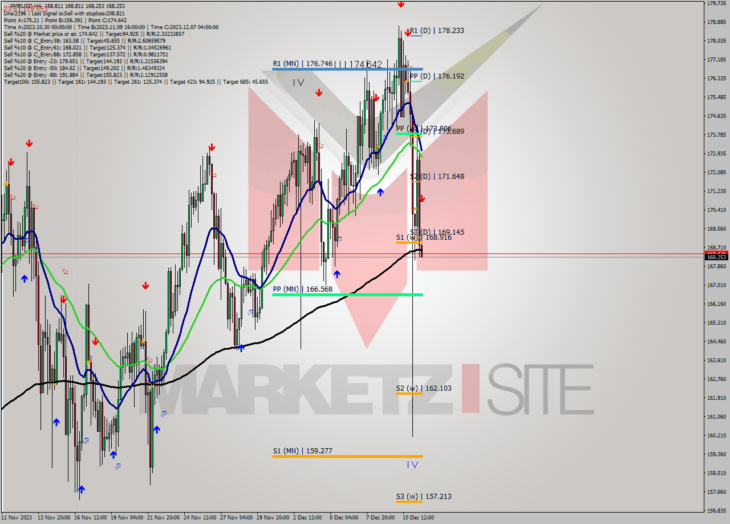Click 158.510 on the price axis
730x524 pixels.
point(716,473)
